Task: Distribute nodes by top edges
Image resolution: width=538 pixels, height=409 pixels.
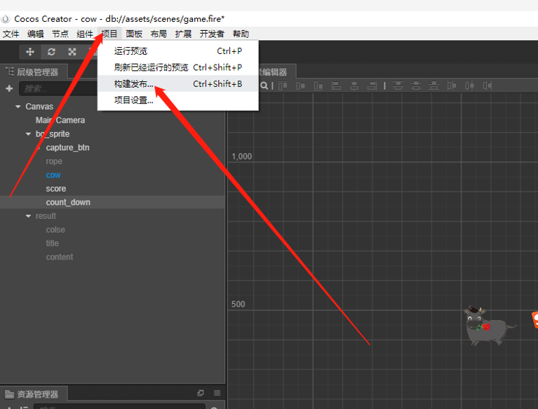Action: point(398,86)
